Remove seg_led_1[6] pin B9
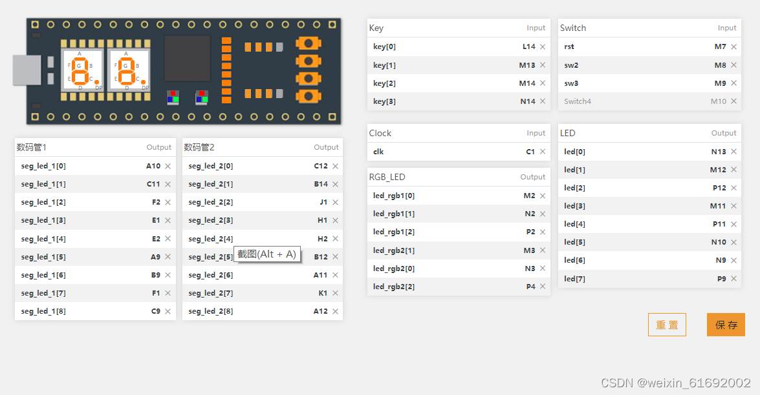Screen dimensions: 760x395 pos(168,275)
